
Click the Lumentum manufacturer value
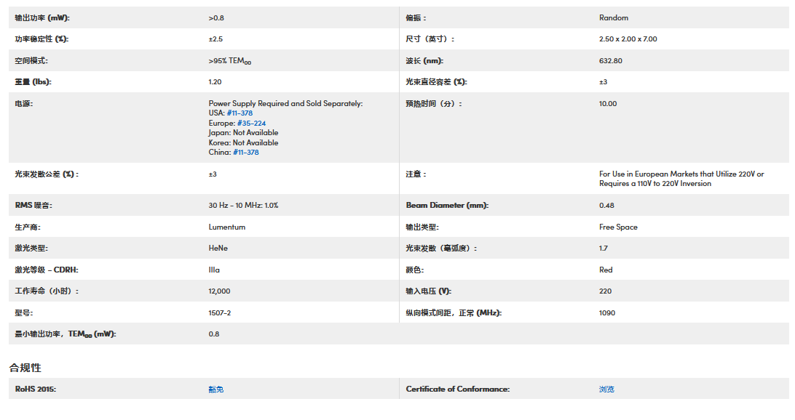pos(227,227)
